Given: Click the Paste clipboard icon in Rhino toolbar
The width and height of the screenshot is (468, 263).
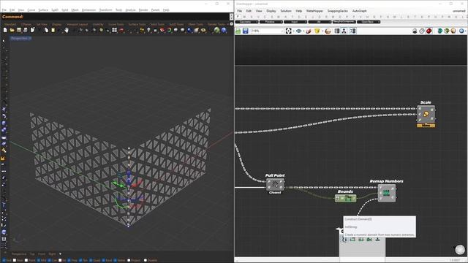Looking at the screenshot, I should point(53,30).
